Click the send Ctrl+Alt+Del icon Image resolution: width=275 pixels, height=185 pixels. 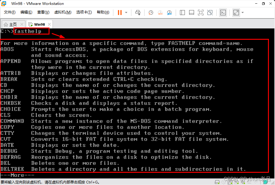[x=138, y=13]
